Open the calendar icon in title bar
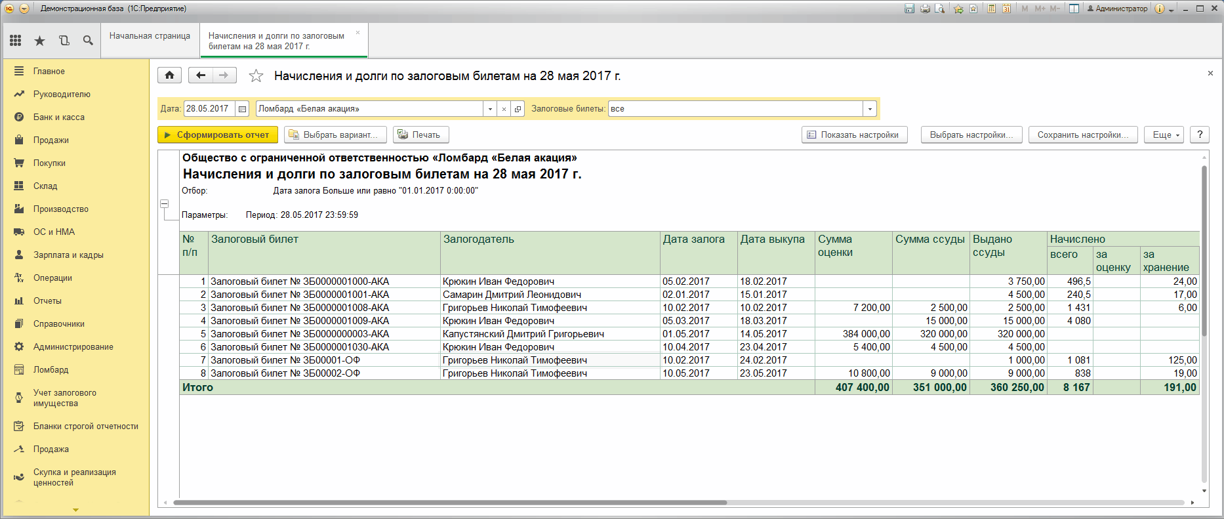Screen dimensions: 1224x519 (1006, 9)
